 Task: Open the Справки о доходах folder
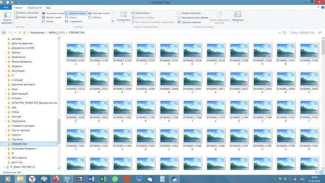pyautogui.click(x=23, y=126)
